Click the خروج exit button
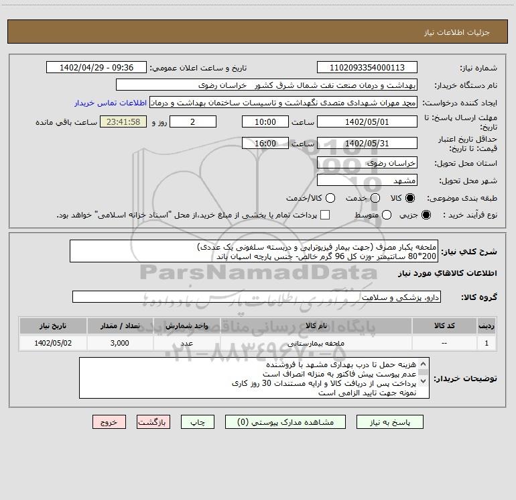Image resolution: width=516 pixels, height=500 pixels. [109, 422]
